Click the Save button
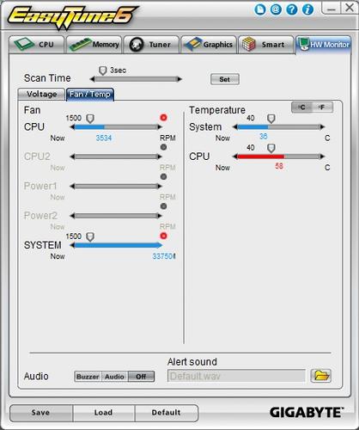The width and height of the screenshot is (359, 430). point(41,413)
